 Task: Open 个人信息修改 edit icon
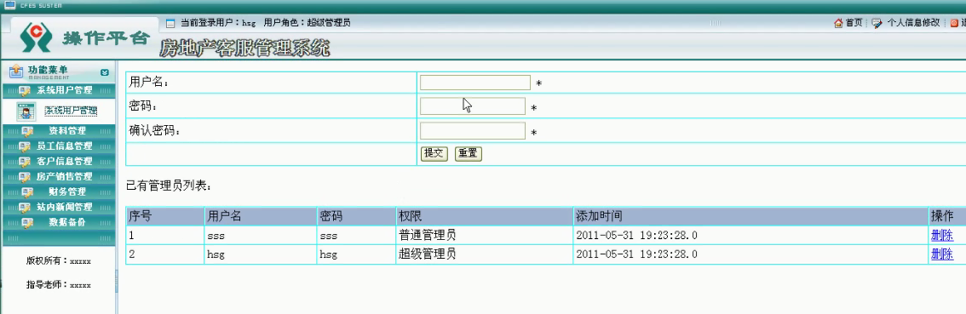tap(877, 23)
